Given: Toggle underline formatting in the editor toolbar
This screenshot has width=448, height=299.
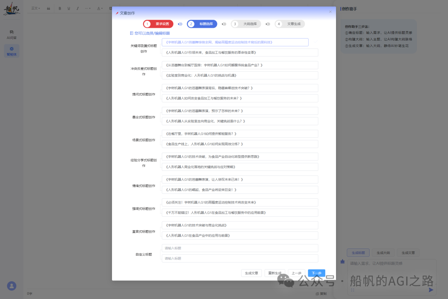Looking at the screenshot, I should (68, 8).
